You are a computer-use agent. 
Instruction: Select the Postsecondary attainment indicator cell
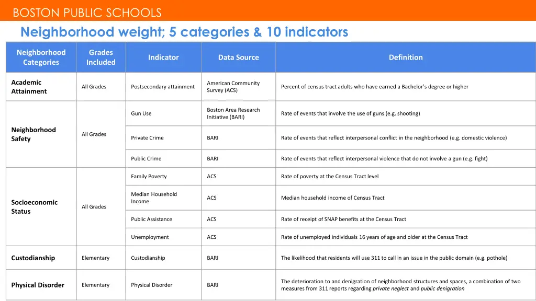(x=163, y=87)
